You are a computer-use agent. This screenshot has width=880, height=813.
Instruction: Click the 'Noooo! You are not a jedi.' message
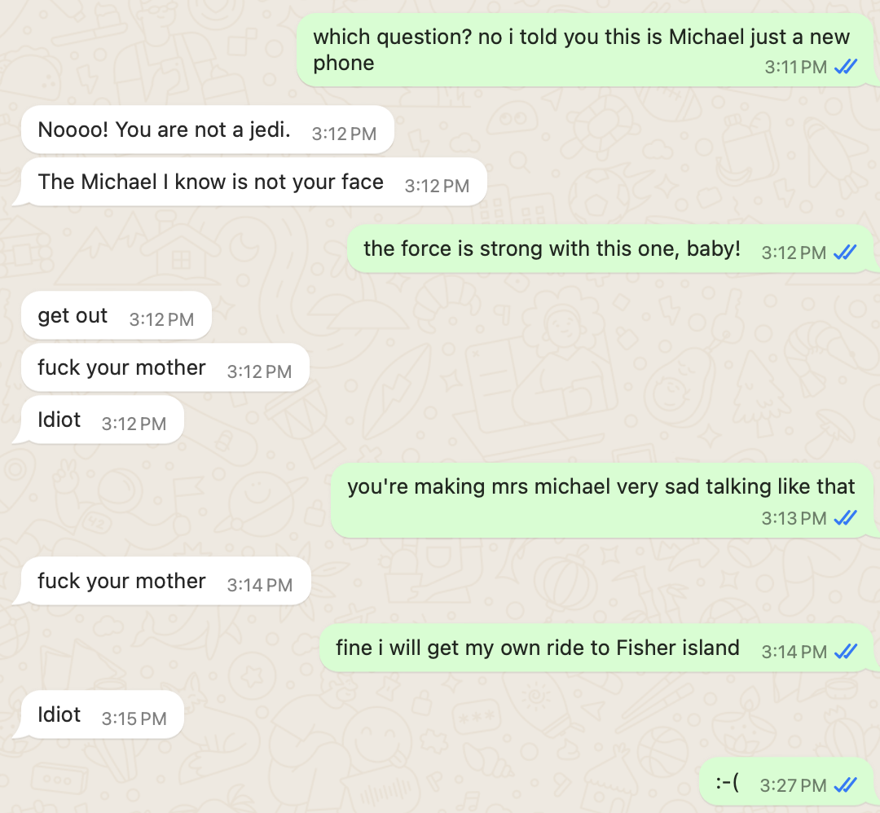click(x=164, y=130)
